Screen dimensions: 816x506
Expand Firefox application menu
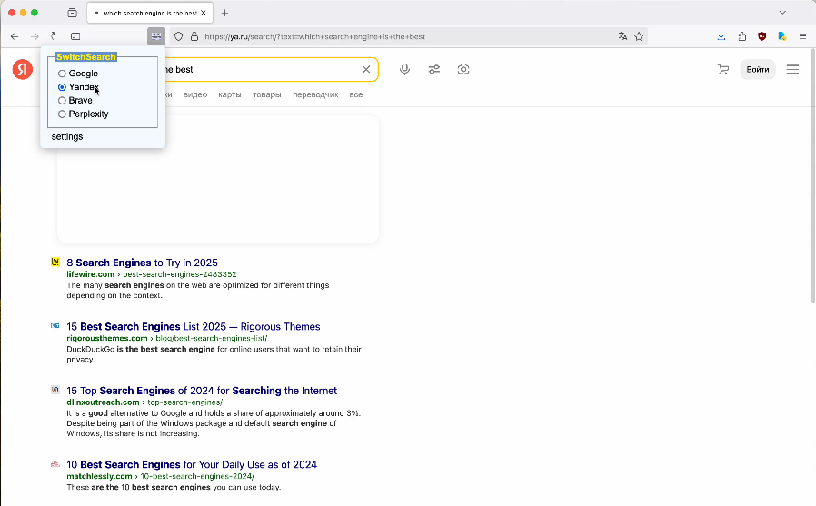click(x=802, y=36)
